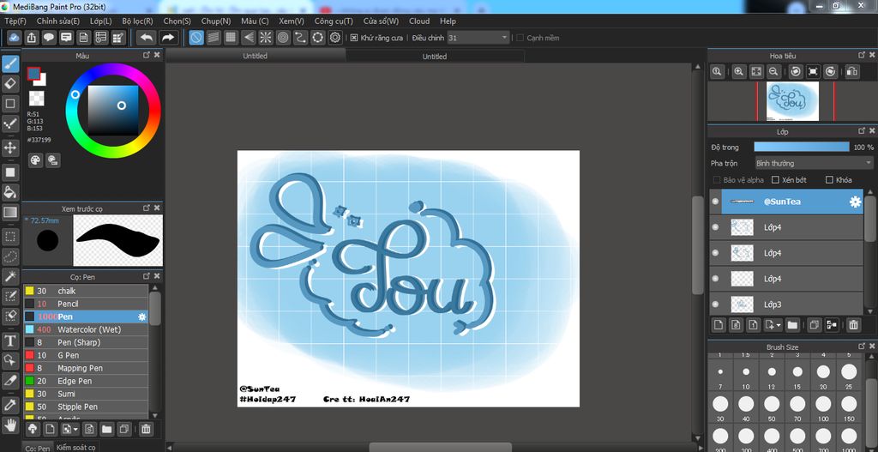Enable the Xén bớt checkbox
Screen dimensions: 878x452
point(775,180)
